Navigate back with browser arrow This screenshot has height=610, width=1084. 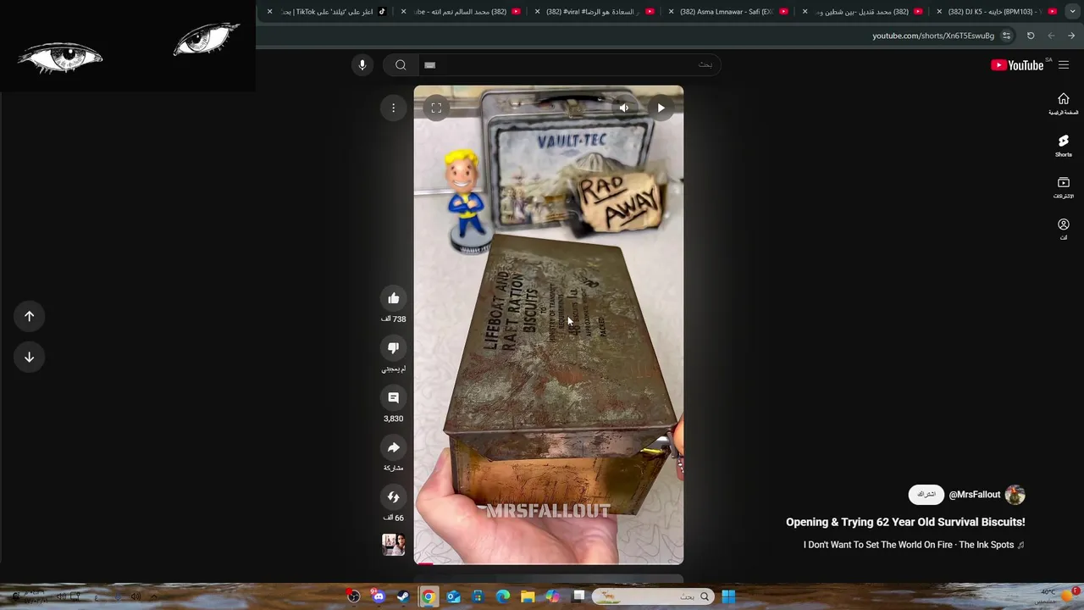pyautogui.click(x=1071, y=36)
